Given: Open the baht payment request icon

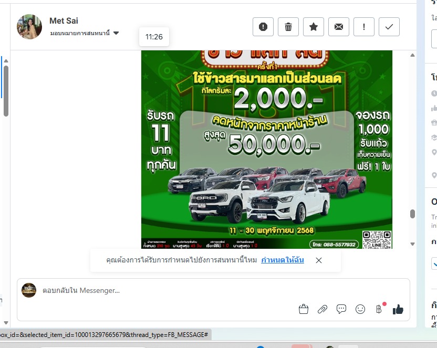Looking at the screenshot, I should point(379,309).
